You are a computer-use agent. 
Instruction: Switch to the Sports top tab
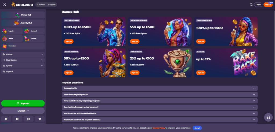(x=52, y=5)
